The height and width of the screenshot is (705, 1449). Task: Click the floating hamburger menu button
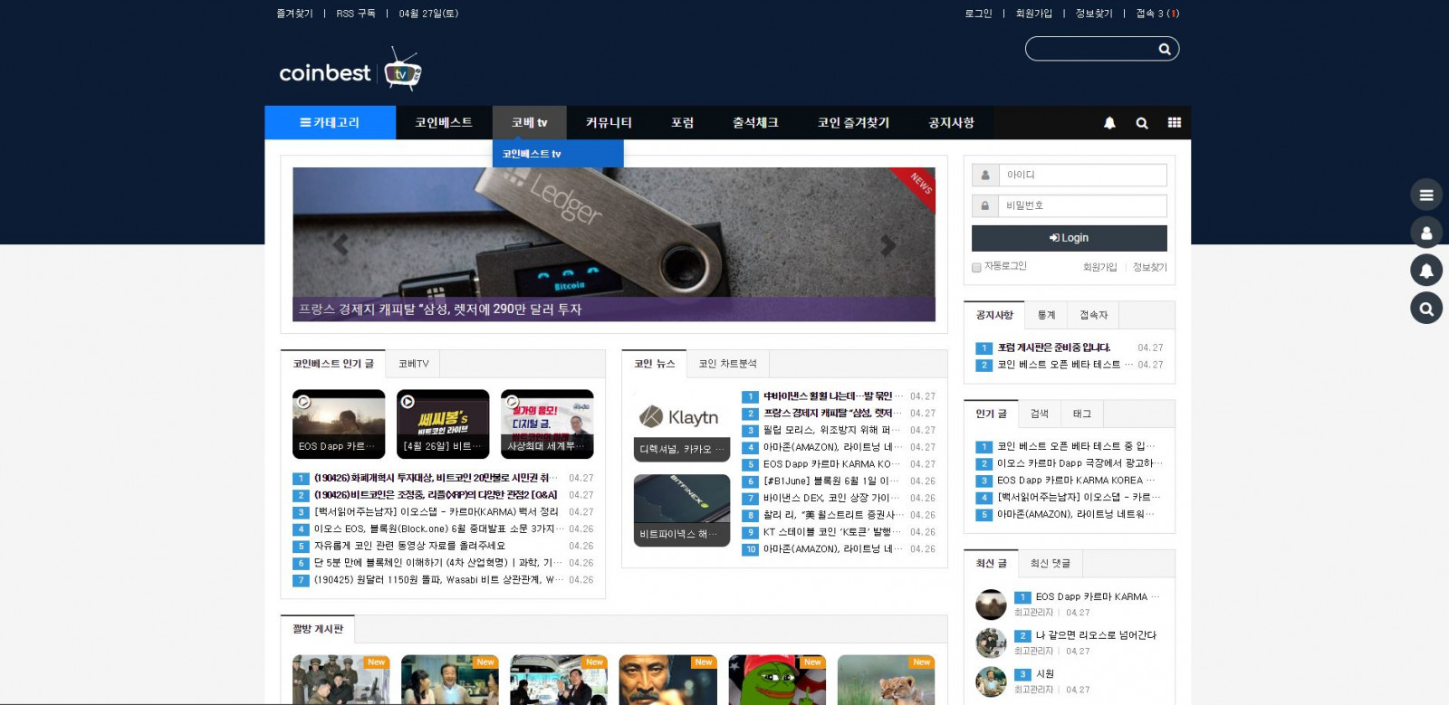click(x=1426, y=195)
